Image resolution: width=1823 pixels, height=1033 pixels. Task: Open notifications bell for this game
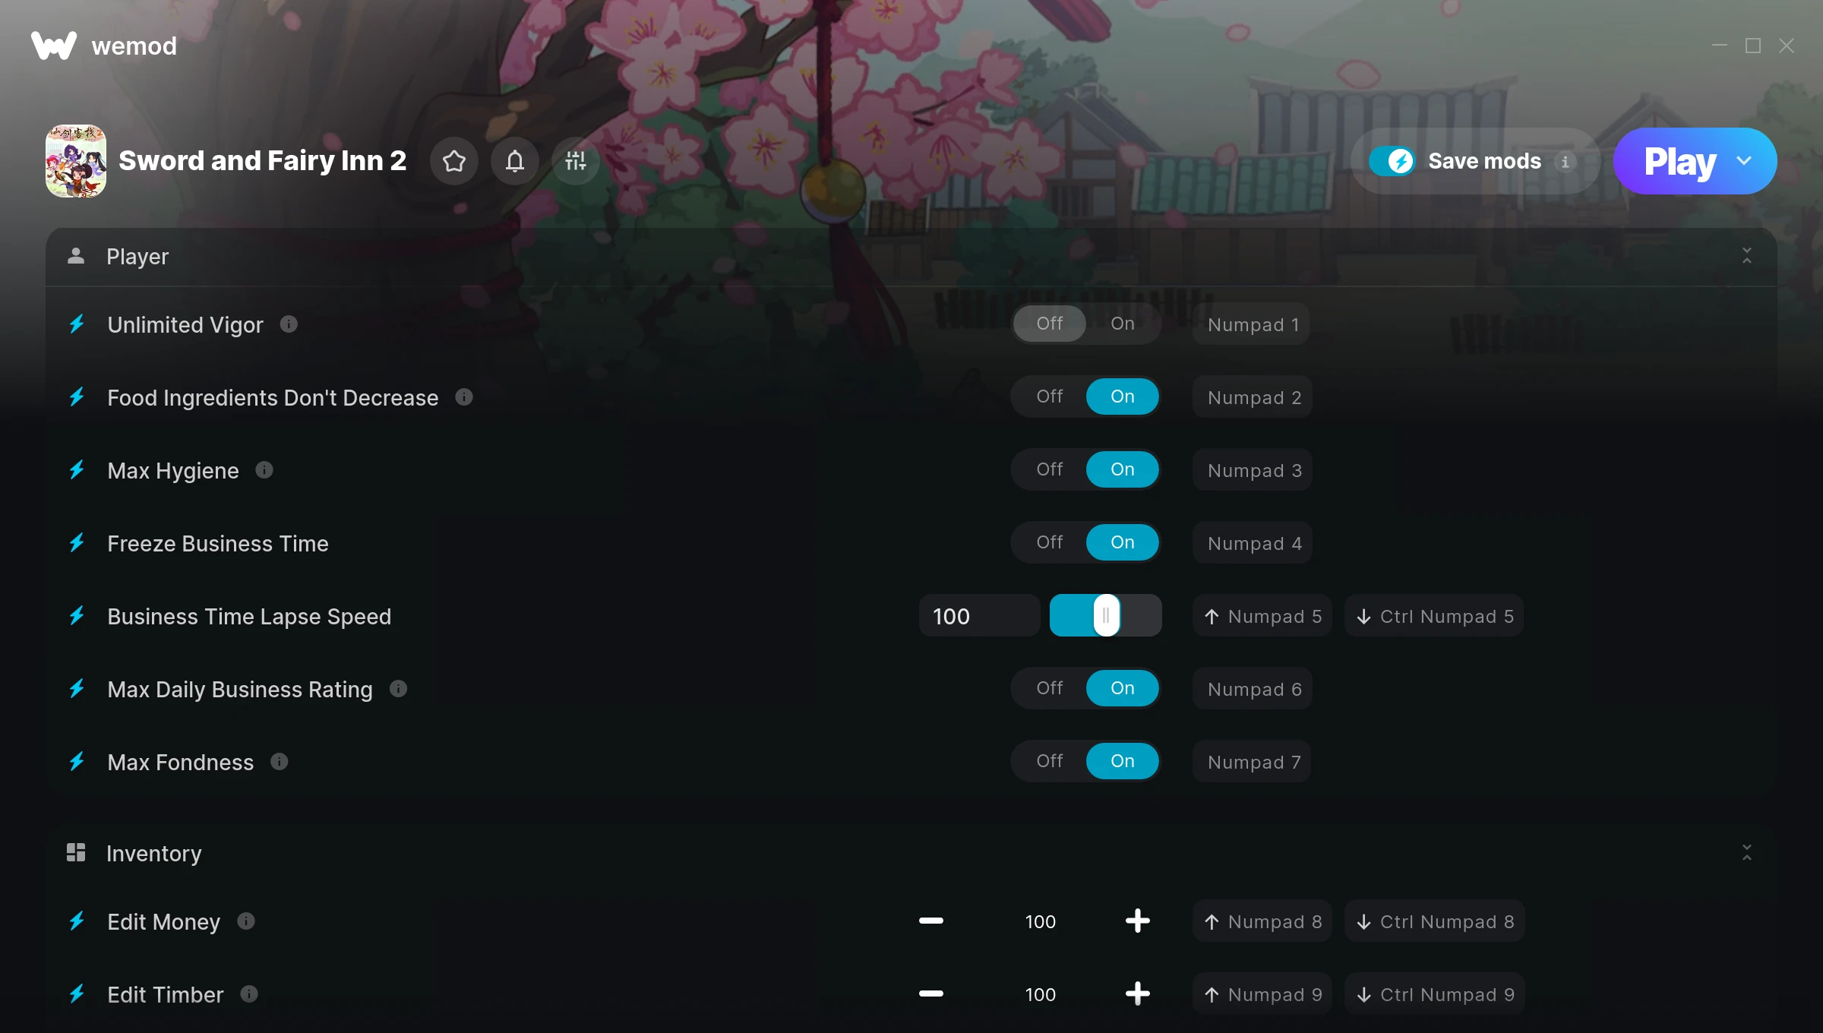(515, 161)
